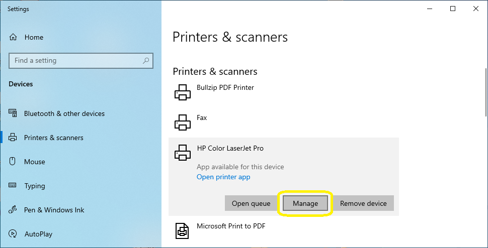Select the Fax printer icon
This screenshot has width=488, height=248.
183,122
